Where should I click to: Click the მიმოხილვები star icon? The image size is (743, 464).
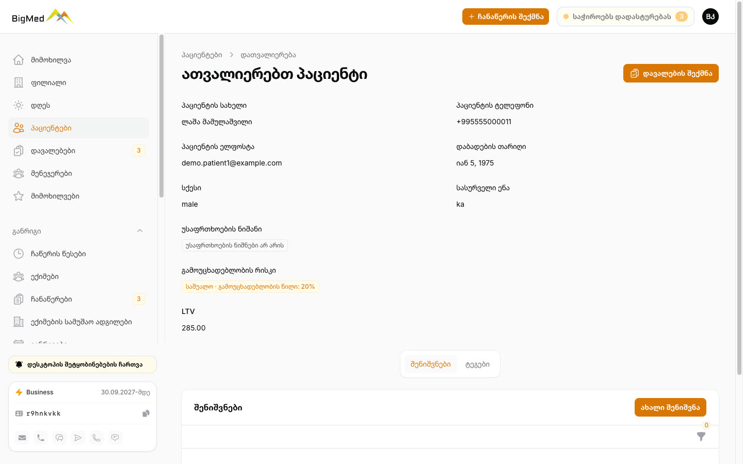pyautogui.click(x=19, y=196)
